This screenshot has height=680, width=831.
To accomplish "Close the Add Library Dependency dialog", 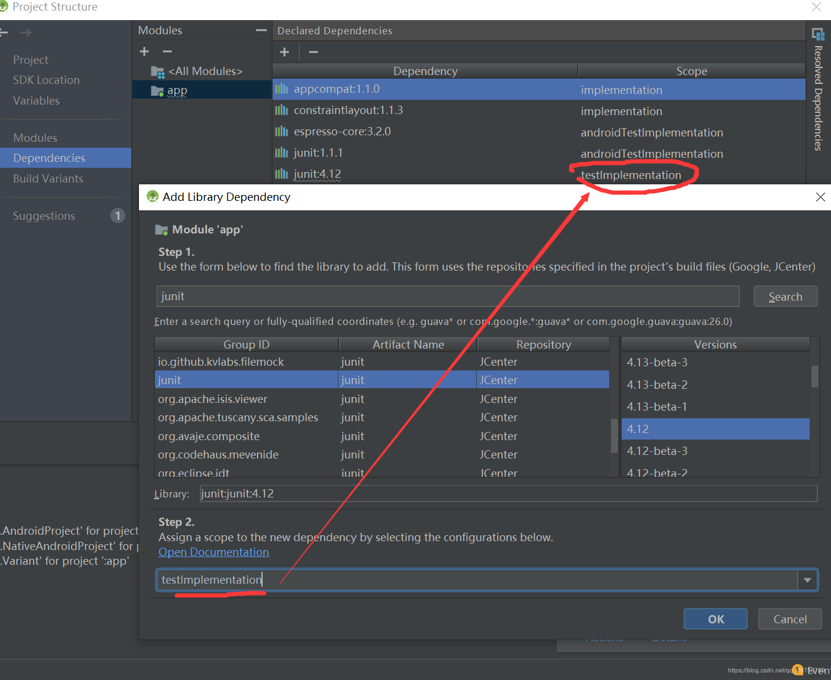I will 820,197.
